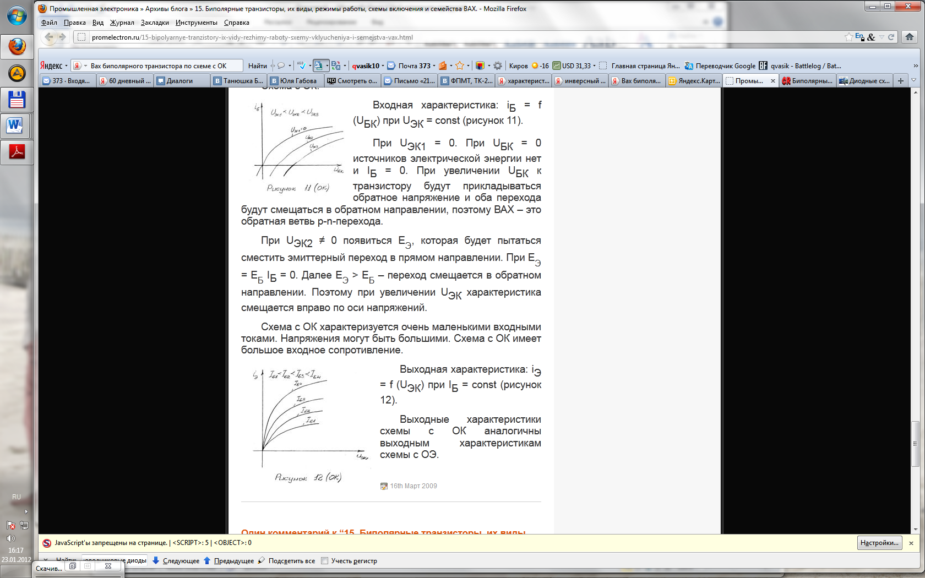
Task: Click Подсветить все in the find bar
Action: click(286, 561)
